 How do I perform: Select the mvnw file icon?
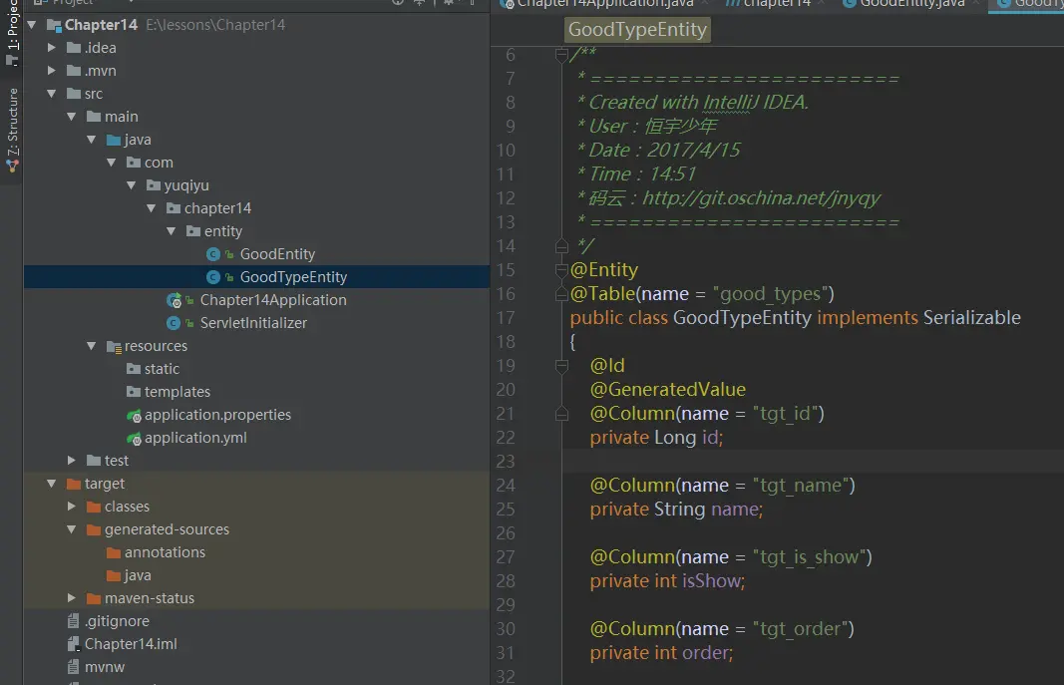click(x=73, y=667)
